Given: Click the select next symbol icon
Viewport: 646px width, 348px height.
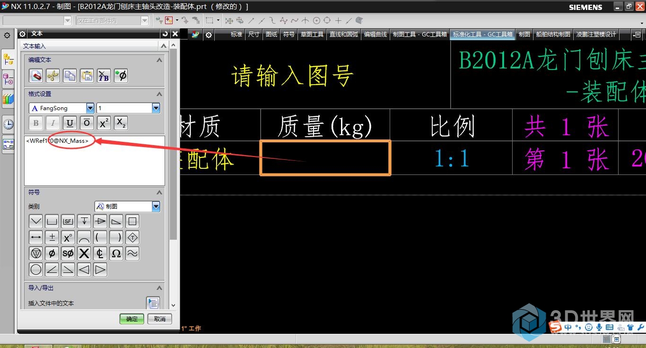Looking at the screenshot, I should 121,76.
